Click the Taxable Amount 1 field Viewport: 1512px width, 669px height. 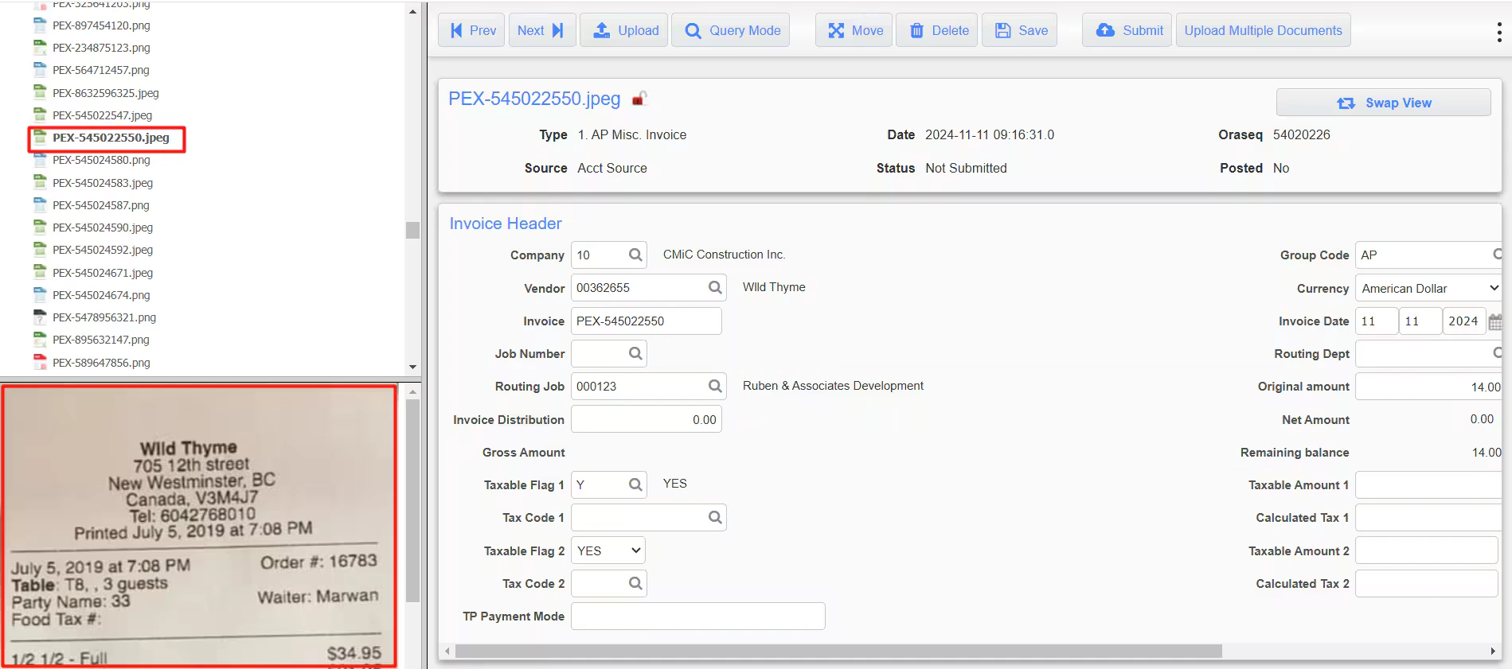(x=1428, y=484)
